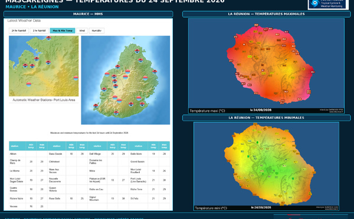The width and height of the screenshot is (354, 219).
Task: Open the Réunion maximum temperature map
Action: pos(267,66)
